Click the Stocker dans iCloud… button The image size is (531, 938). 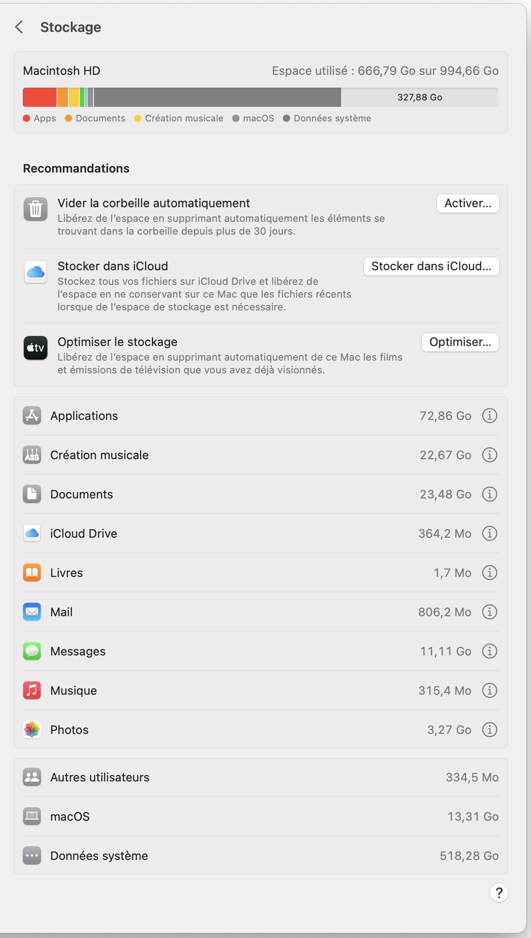[431, 267]
